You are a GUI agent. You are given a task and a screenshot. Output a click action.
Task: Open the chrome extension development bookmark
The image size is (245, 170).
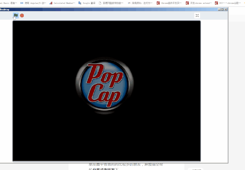[x=199, y=3]
